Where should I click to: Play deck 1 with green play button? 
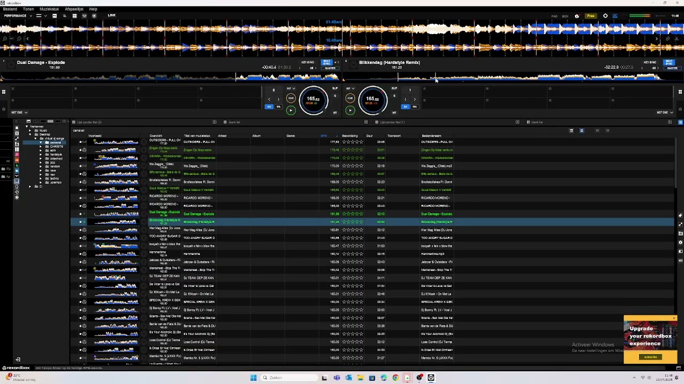pos(291,110)
